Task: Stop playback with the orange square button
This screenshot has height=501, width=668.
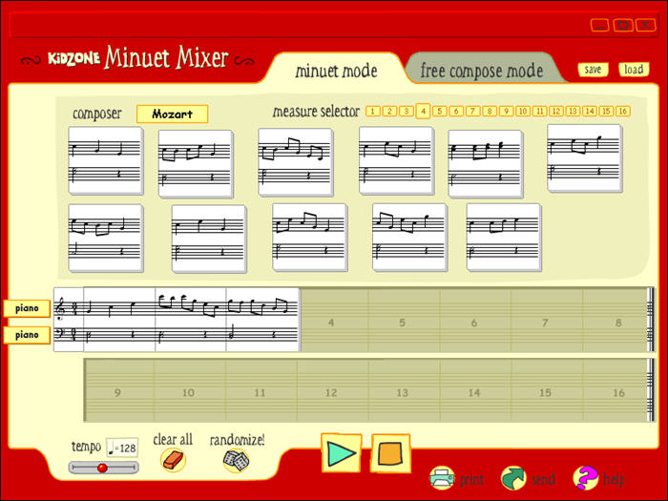Action: click(390, 453)
